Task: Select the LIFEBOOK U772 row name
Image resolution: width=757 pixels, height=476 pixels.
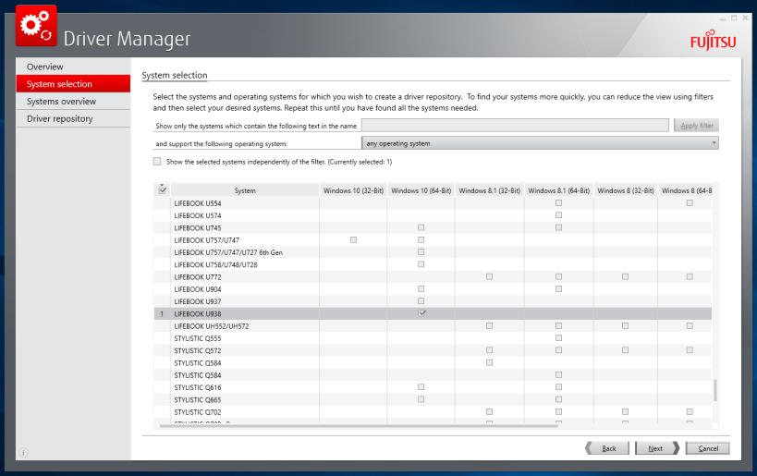Action: pyautogui.click(x=198, y=277)
